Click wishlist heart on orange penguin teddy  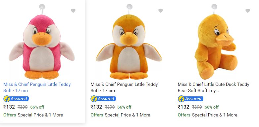(x=161, y=11)
